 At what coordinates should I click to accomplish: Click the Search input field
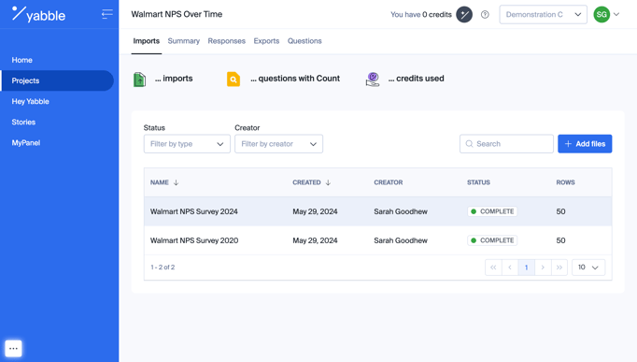pyautogui.click(x=506, y=144)
